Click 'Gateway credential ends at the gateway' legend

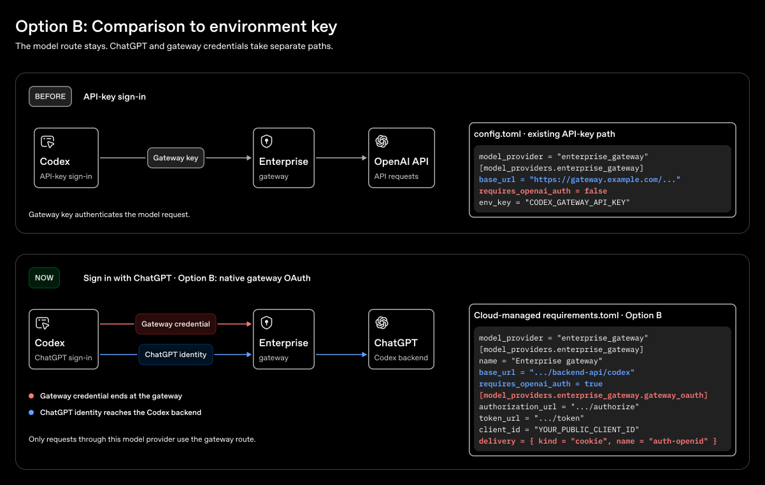111,396
